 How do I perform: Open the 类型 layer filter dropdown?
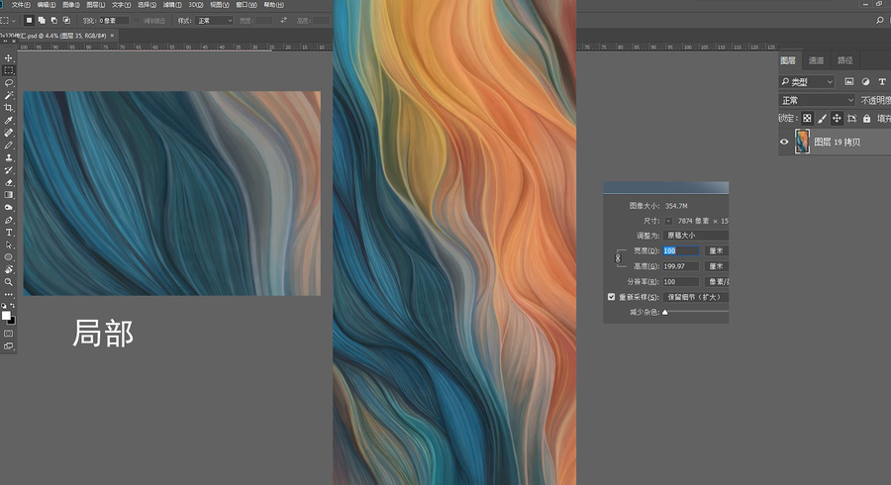pyautogui.click(x=806, y=82)
